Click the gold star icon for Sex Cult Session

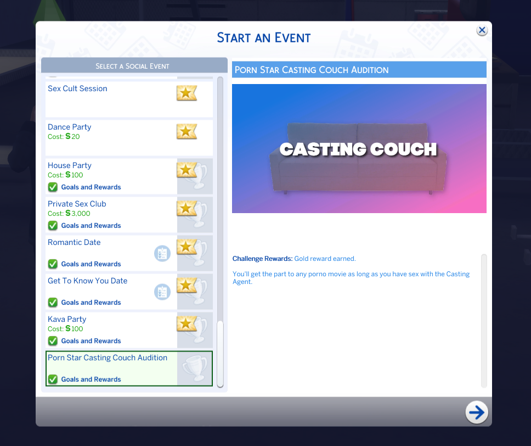[187, 93]
